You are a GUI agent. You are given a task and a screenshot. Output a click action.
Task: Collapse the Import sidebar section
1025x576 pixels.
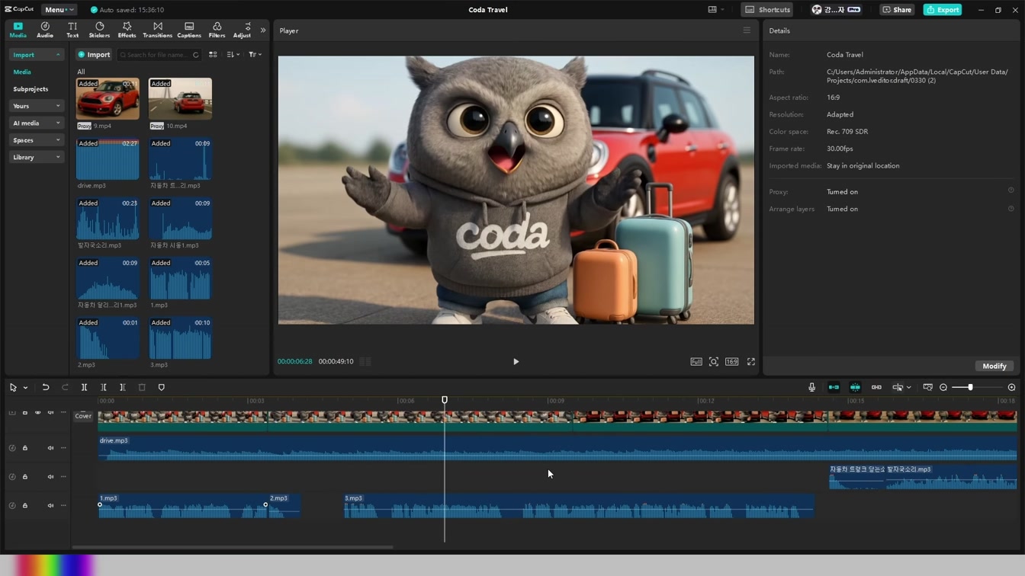pos(36,55)
